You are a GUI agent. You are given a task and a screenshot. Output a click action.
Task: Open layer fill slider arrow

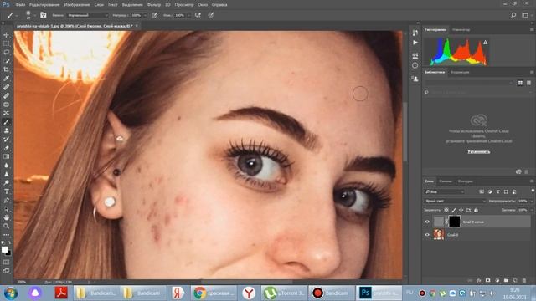[531, 210]
